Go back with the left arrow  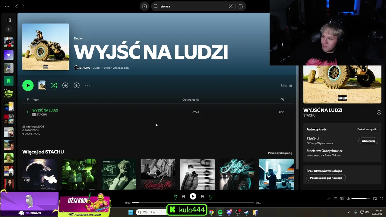click(x=17, y=6)
